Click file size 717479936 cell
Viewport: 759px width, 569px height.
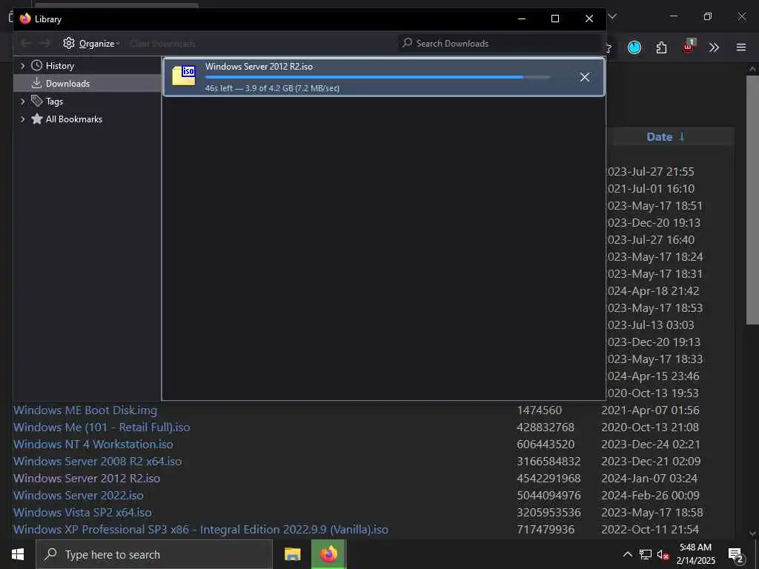[x=546, y=529]
